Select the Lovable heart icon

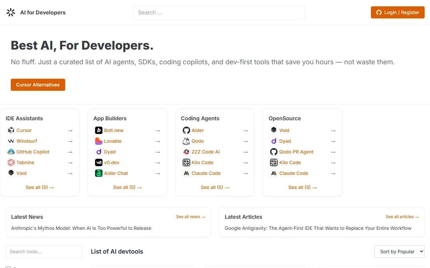pyautogui.click(x=99, y=141)
